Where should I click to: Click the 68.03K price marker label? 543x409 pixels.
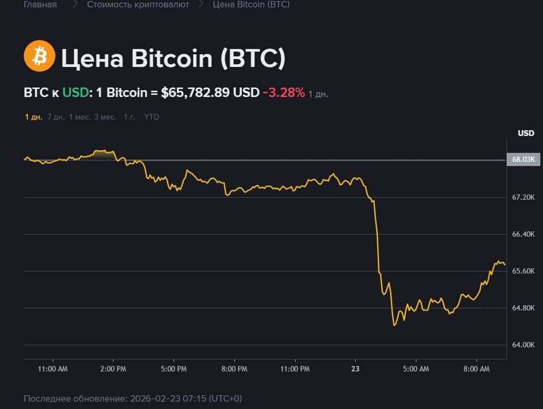pos(523,159)
